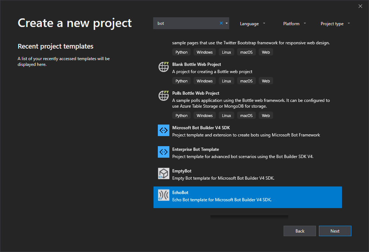369x252 pixels.
Task: Click the 'A sample polls application' description text
Action: coord(251,103)
